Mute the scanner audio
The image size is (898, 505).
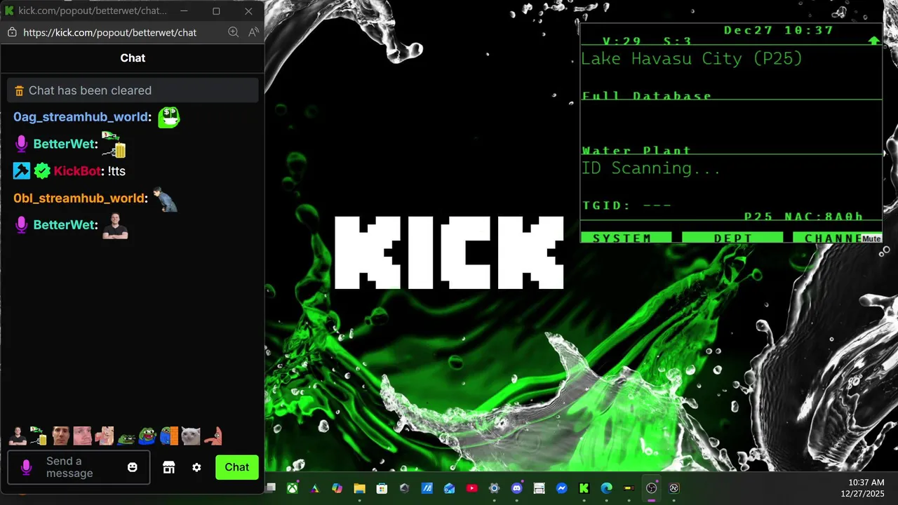(x=871, y=238)
